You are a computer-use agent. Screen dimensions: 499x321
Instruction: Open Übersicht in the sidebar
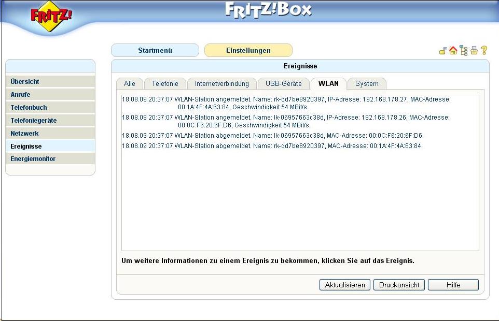(50, 82)
